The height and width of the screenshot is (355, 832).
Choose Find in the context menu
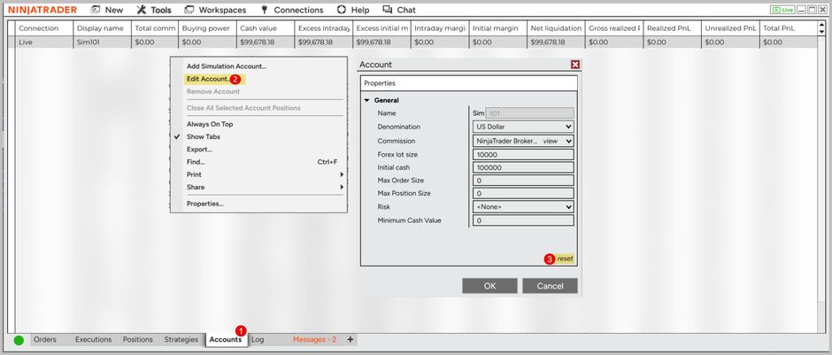[196, 162]
